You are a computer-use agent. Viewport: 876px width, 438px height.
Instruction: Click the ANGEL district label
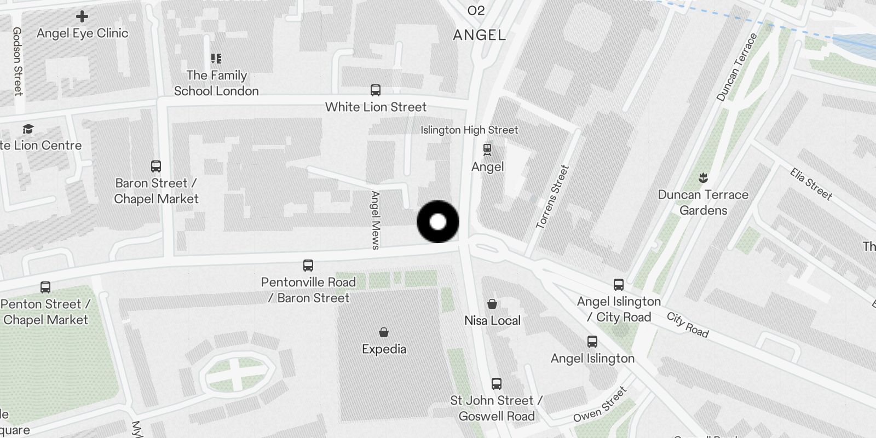[480, 35]
